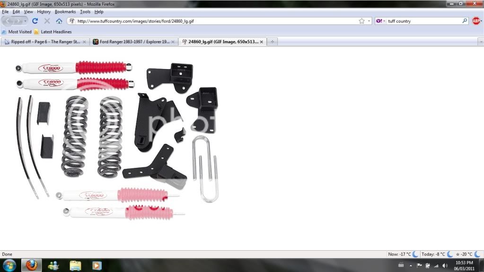Open Windows Explorer folder in taskbar

point(75,265)
